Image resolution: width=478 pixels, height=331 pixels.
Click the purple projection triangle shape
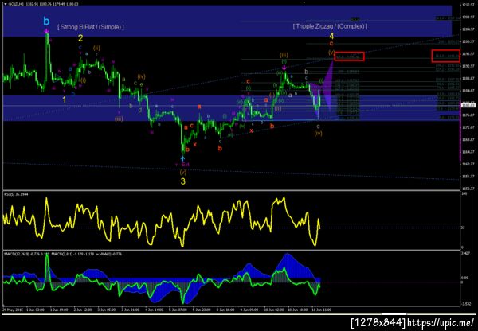(x=327, y=85)
